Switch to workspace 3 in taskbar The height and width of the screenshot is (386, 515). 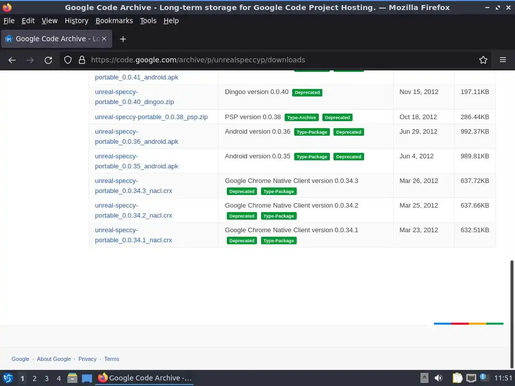[47, 378]
